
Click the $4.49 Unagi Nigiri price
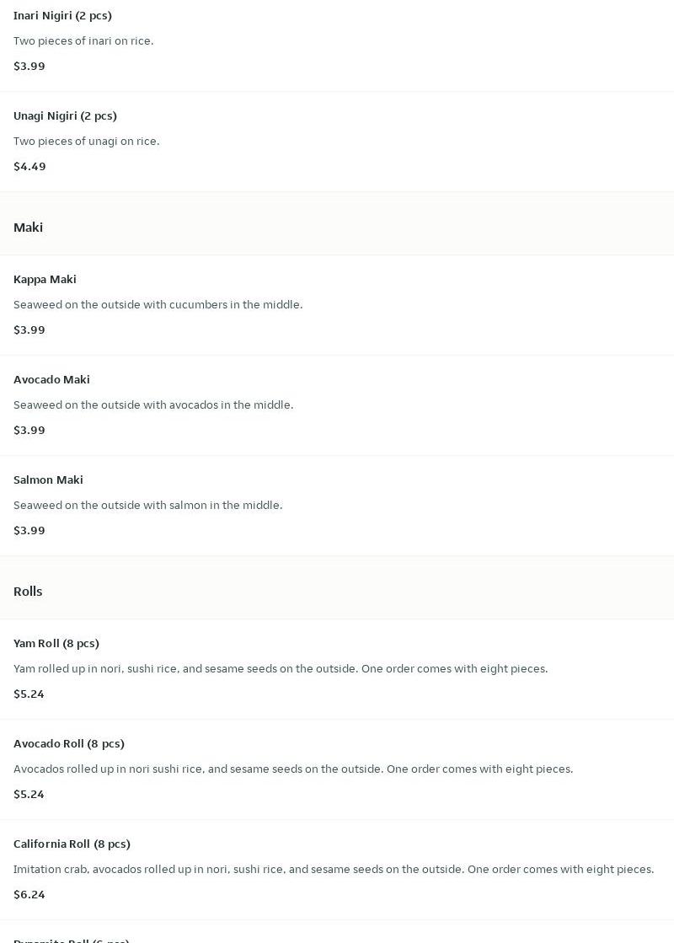[x=29, y=166]
